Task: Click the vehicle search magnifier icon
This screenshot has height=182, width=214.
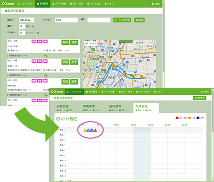Action: click(x=33, y=26)
